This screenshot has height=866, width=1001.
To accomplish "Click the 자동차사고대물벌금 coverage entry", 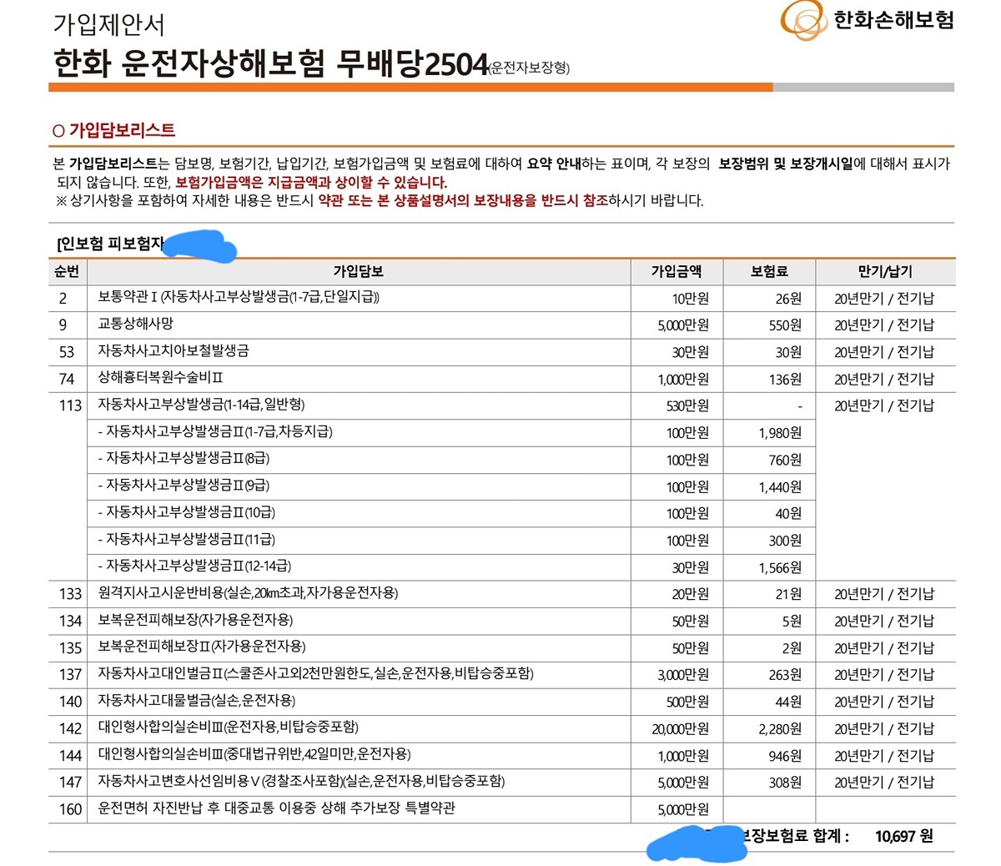I will 196,701.
